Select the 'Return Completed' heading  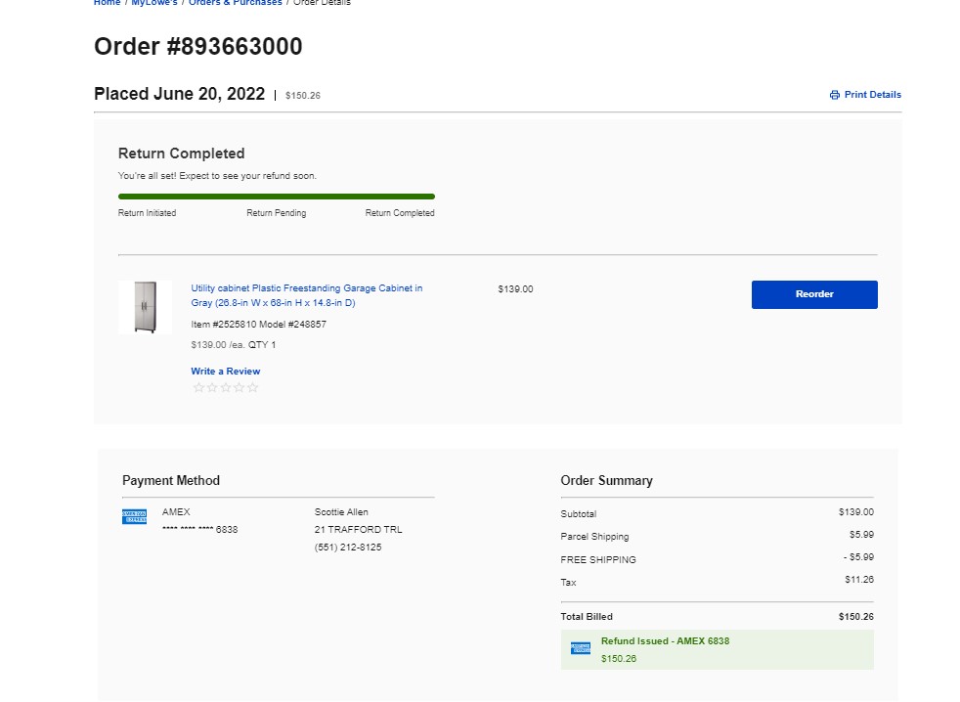tap(181, 154)
